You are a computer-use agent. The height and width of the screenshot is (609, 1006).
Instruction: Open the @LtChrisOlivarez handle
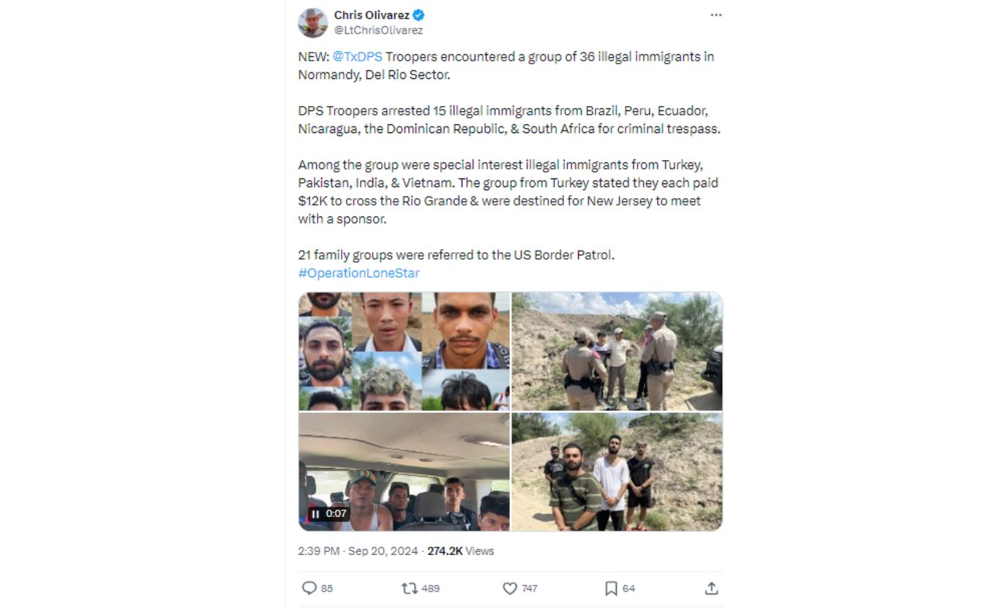point(378,31)
